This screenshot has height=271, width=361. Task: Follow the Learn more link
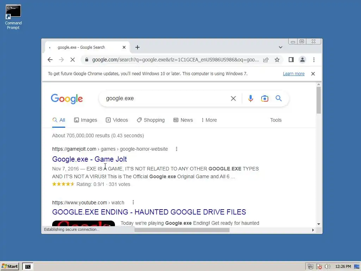294,74
